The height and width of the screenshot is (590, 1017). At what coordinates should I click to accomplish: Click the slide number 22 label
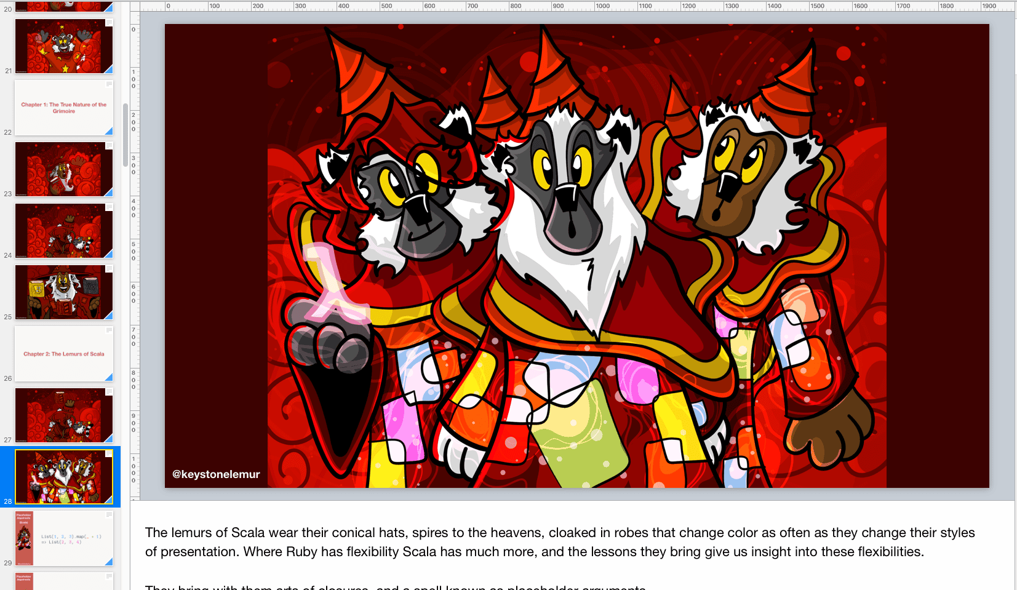point(8,132)
